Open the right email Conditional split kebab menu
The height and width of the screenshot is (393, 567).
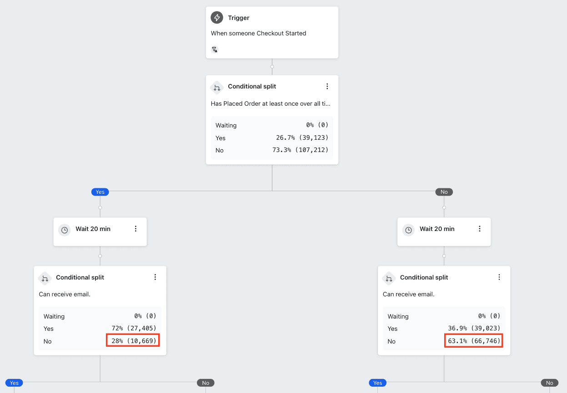coord(499,277)
